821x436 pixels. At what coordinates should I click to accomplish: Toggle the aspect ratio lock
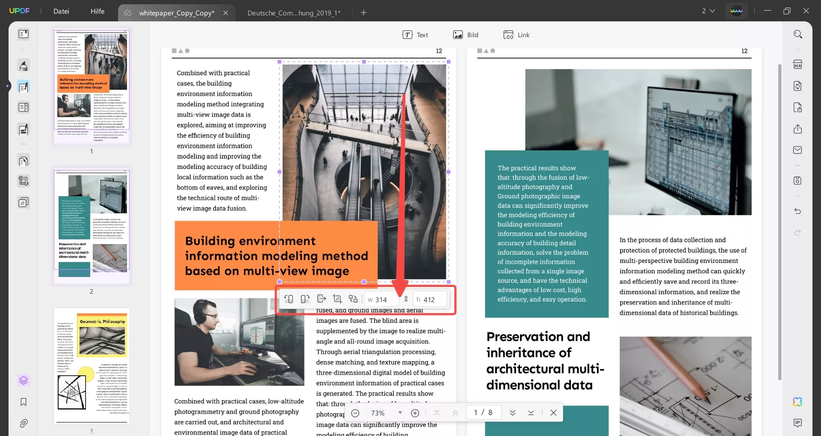click(x=406, y=299)
